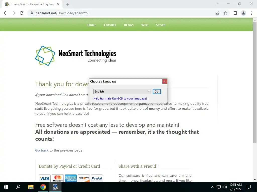Click the Visa card icon

click(x=45, y=178)
